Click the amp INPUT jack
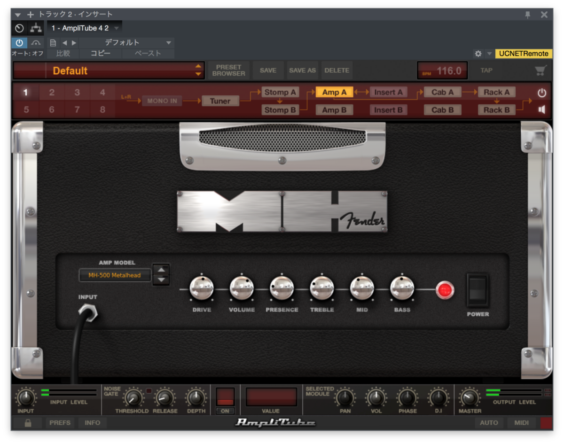Screen dimensions: 564x444 click(88, 312)
